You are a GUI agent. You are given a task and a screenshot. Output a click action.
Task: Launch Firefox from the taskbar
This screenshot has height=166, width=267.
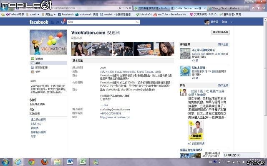coord(45,162)
